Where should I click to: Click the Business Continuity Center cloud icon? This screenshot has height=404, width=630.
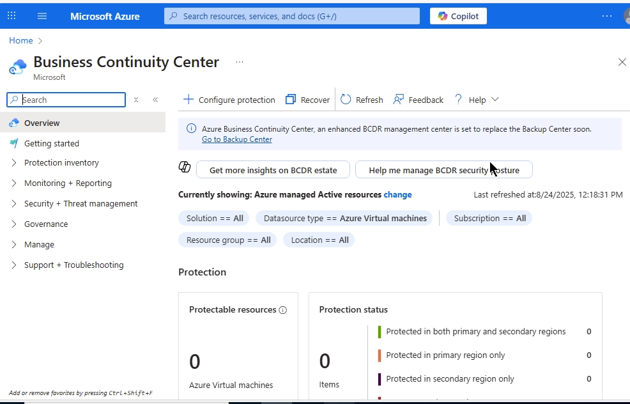click(x=18, y=67)
